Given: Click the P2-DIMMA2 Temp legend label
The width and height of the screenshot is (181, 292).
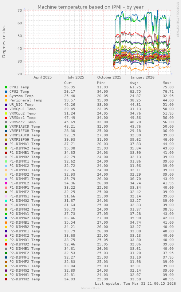Looking at the screenshot, I should (x=25, y=218).
